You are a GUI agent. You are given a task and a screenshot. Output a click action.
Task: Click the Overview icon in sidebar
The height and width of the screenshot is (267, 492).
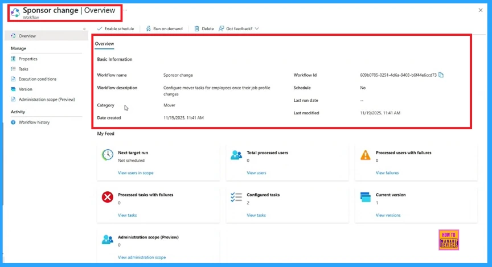click(13, 36)
